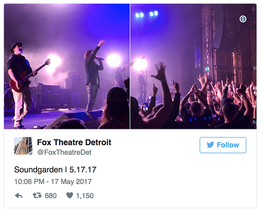Follow Fox Theatre Detroit
Image resolution: width=262 pixels, height=211 pixels.
pyautogui.click(x=223, y=145)
